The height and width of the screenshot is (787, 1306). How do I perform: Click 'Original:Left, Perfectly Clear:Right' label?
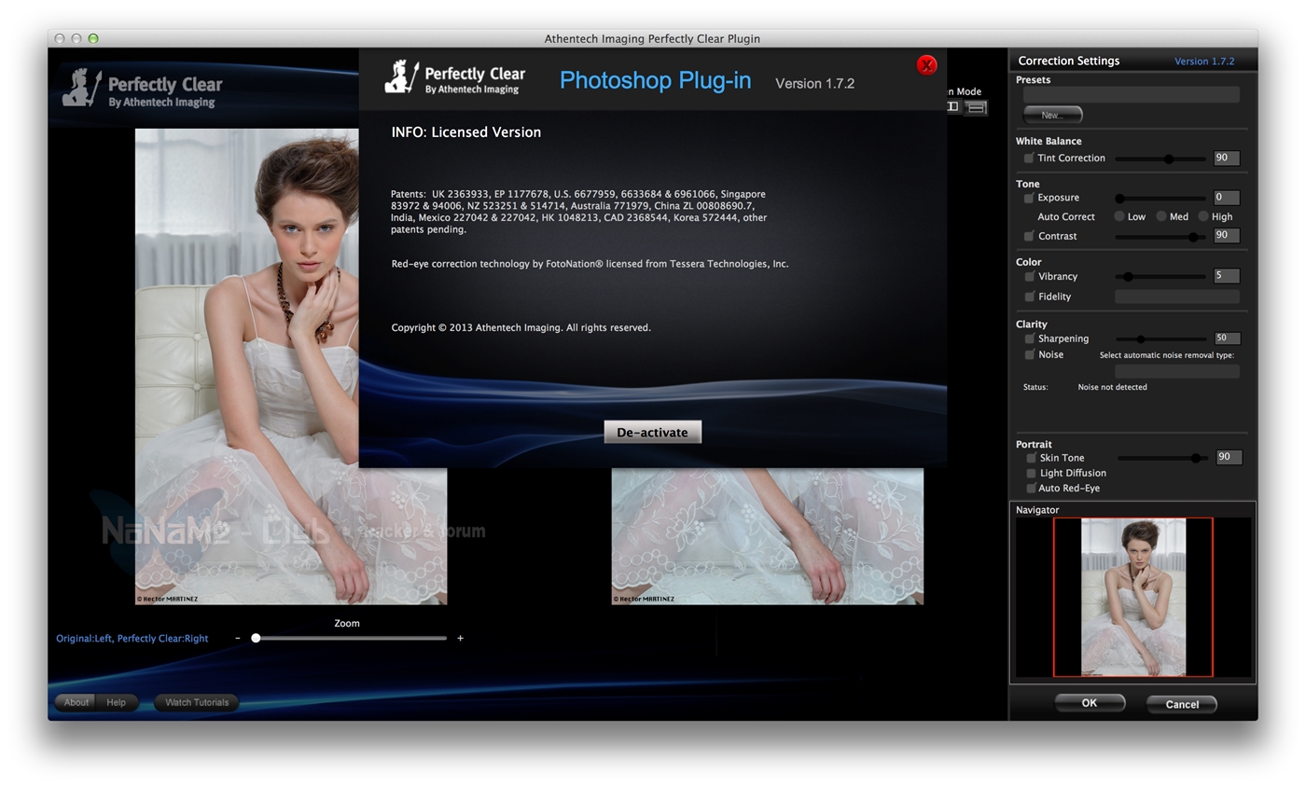click(132, 638)
